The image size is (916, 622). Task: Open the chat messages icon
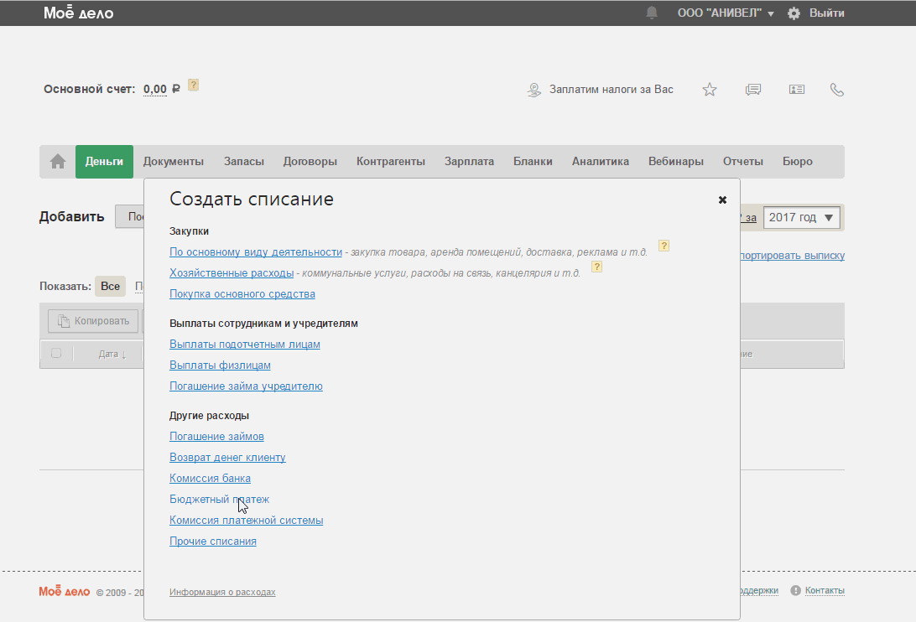click(753, 90)
